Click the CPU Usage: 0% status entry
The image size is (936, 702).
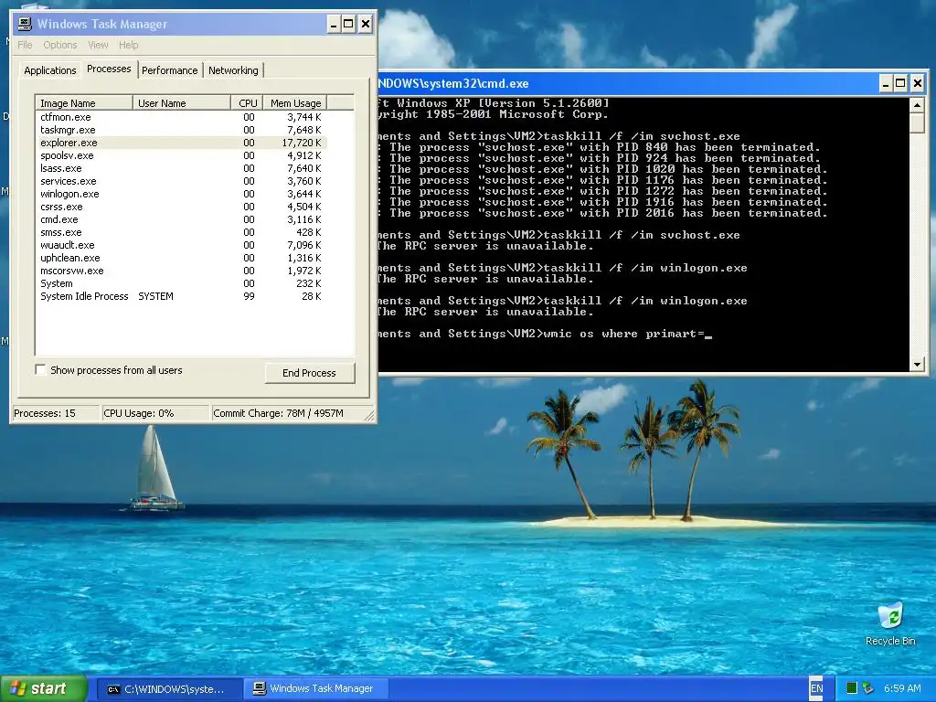point(154,413)
